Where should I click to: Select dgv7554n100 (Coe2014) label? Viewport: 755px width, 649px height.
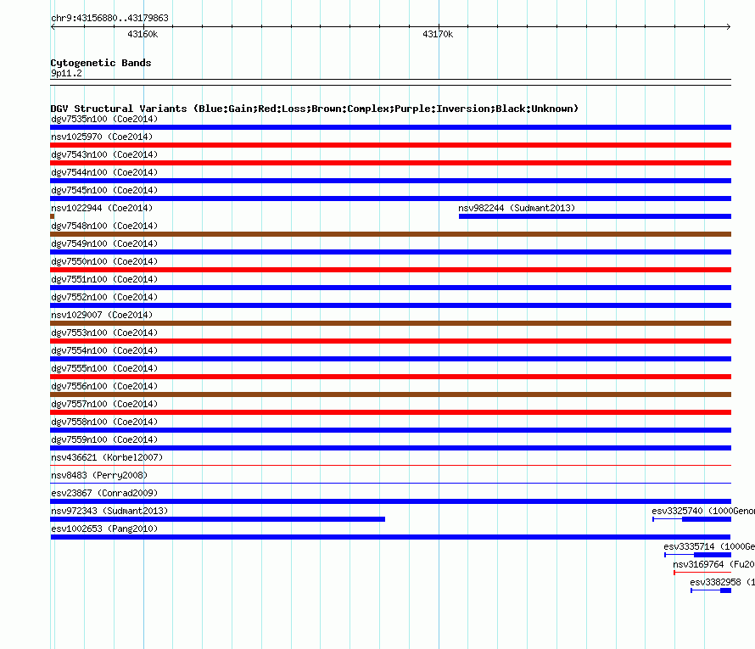click(104, 350)
